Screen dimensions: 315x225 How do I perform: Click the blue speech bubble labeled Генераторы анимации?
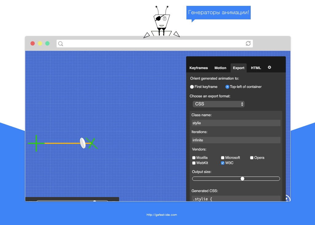(x=218, y=12)
